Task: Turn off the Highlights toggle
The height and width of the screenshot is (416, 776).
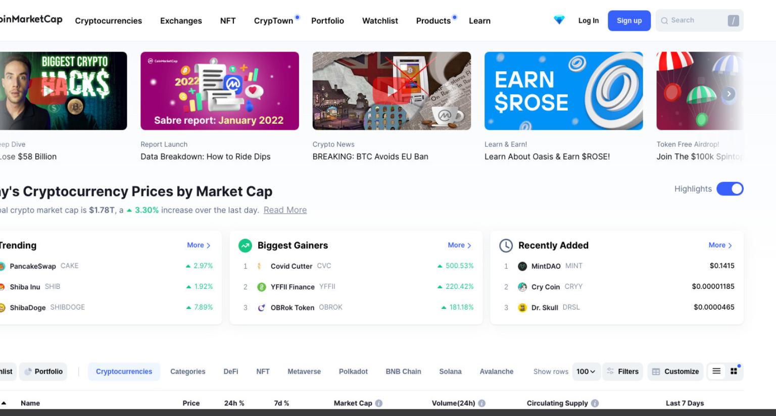Action: (730, 189)
